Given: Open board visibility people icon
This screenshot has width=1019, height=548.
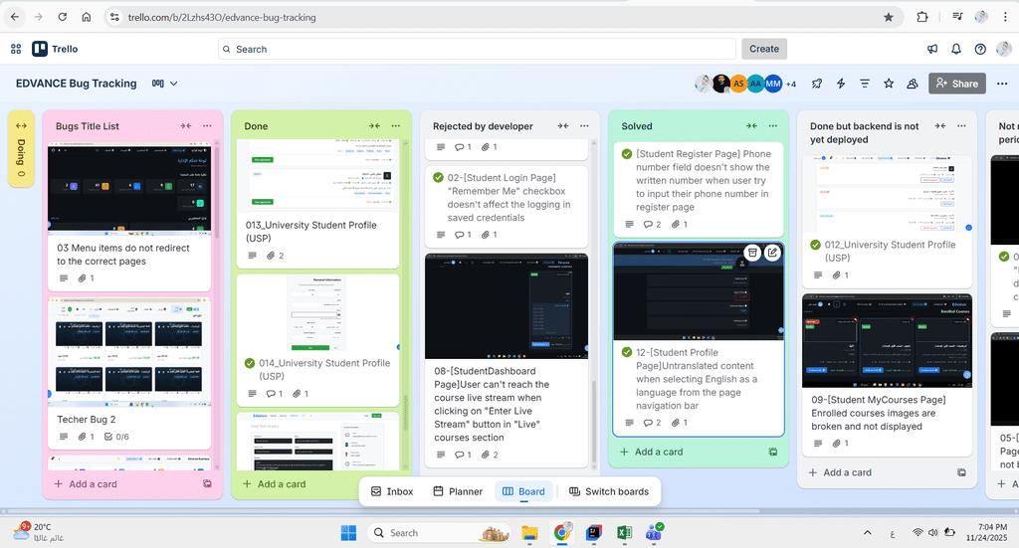Looking at the screenshot, I should [913, 84].
